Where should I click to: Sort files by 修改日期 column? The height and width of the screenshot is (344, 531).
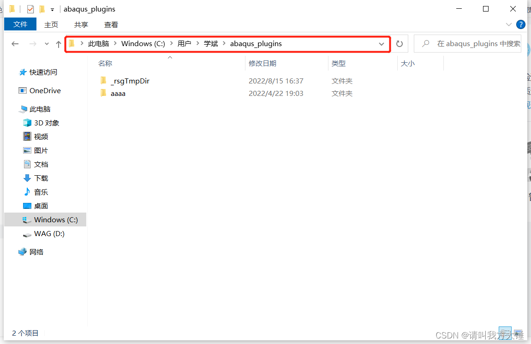[x=262, y=63]
